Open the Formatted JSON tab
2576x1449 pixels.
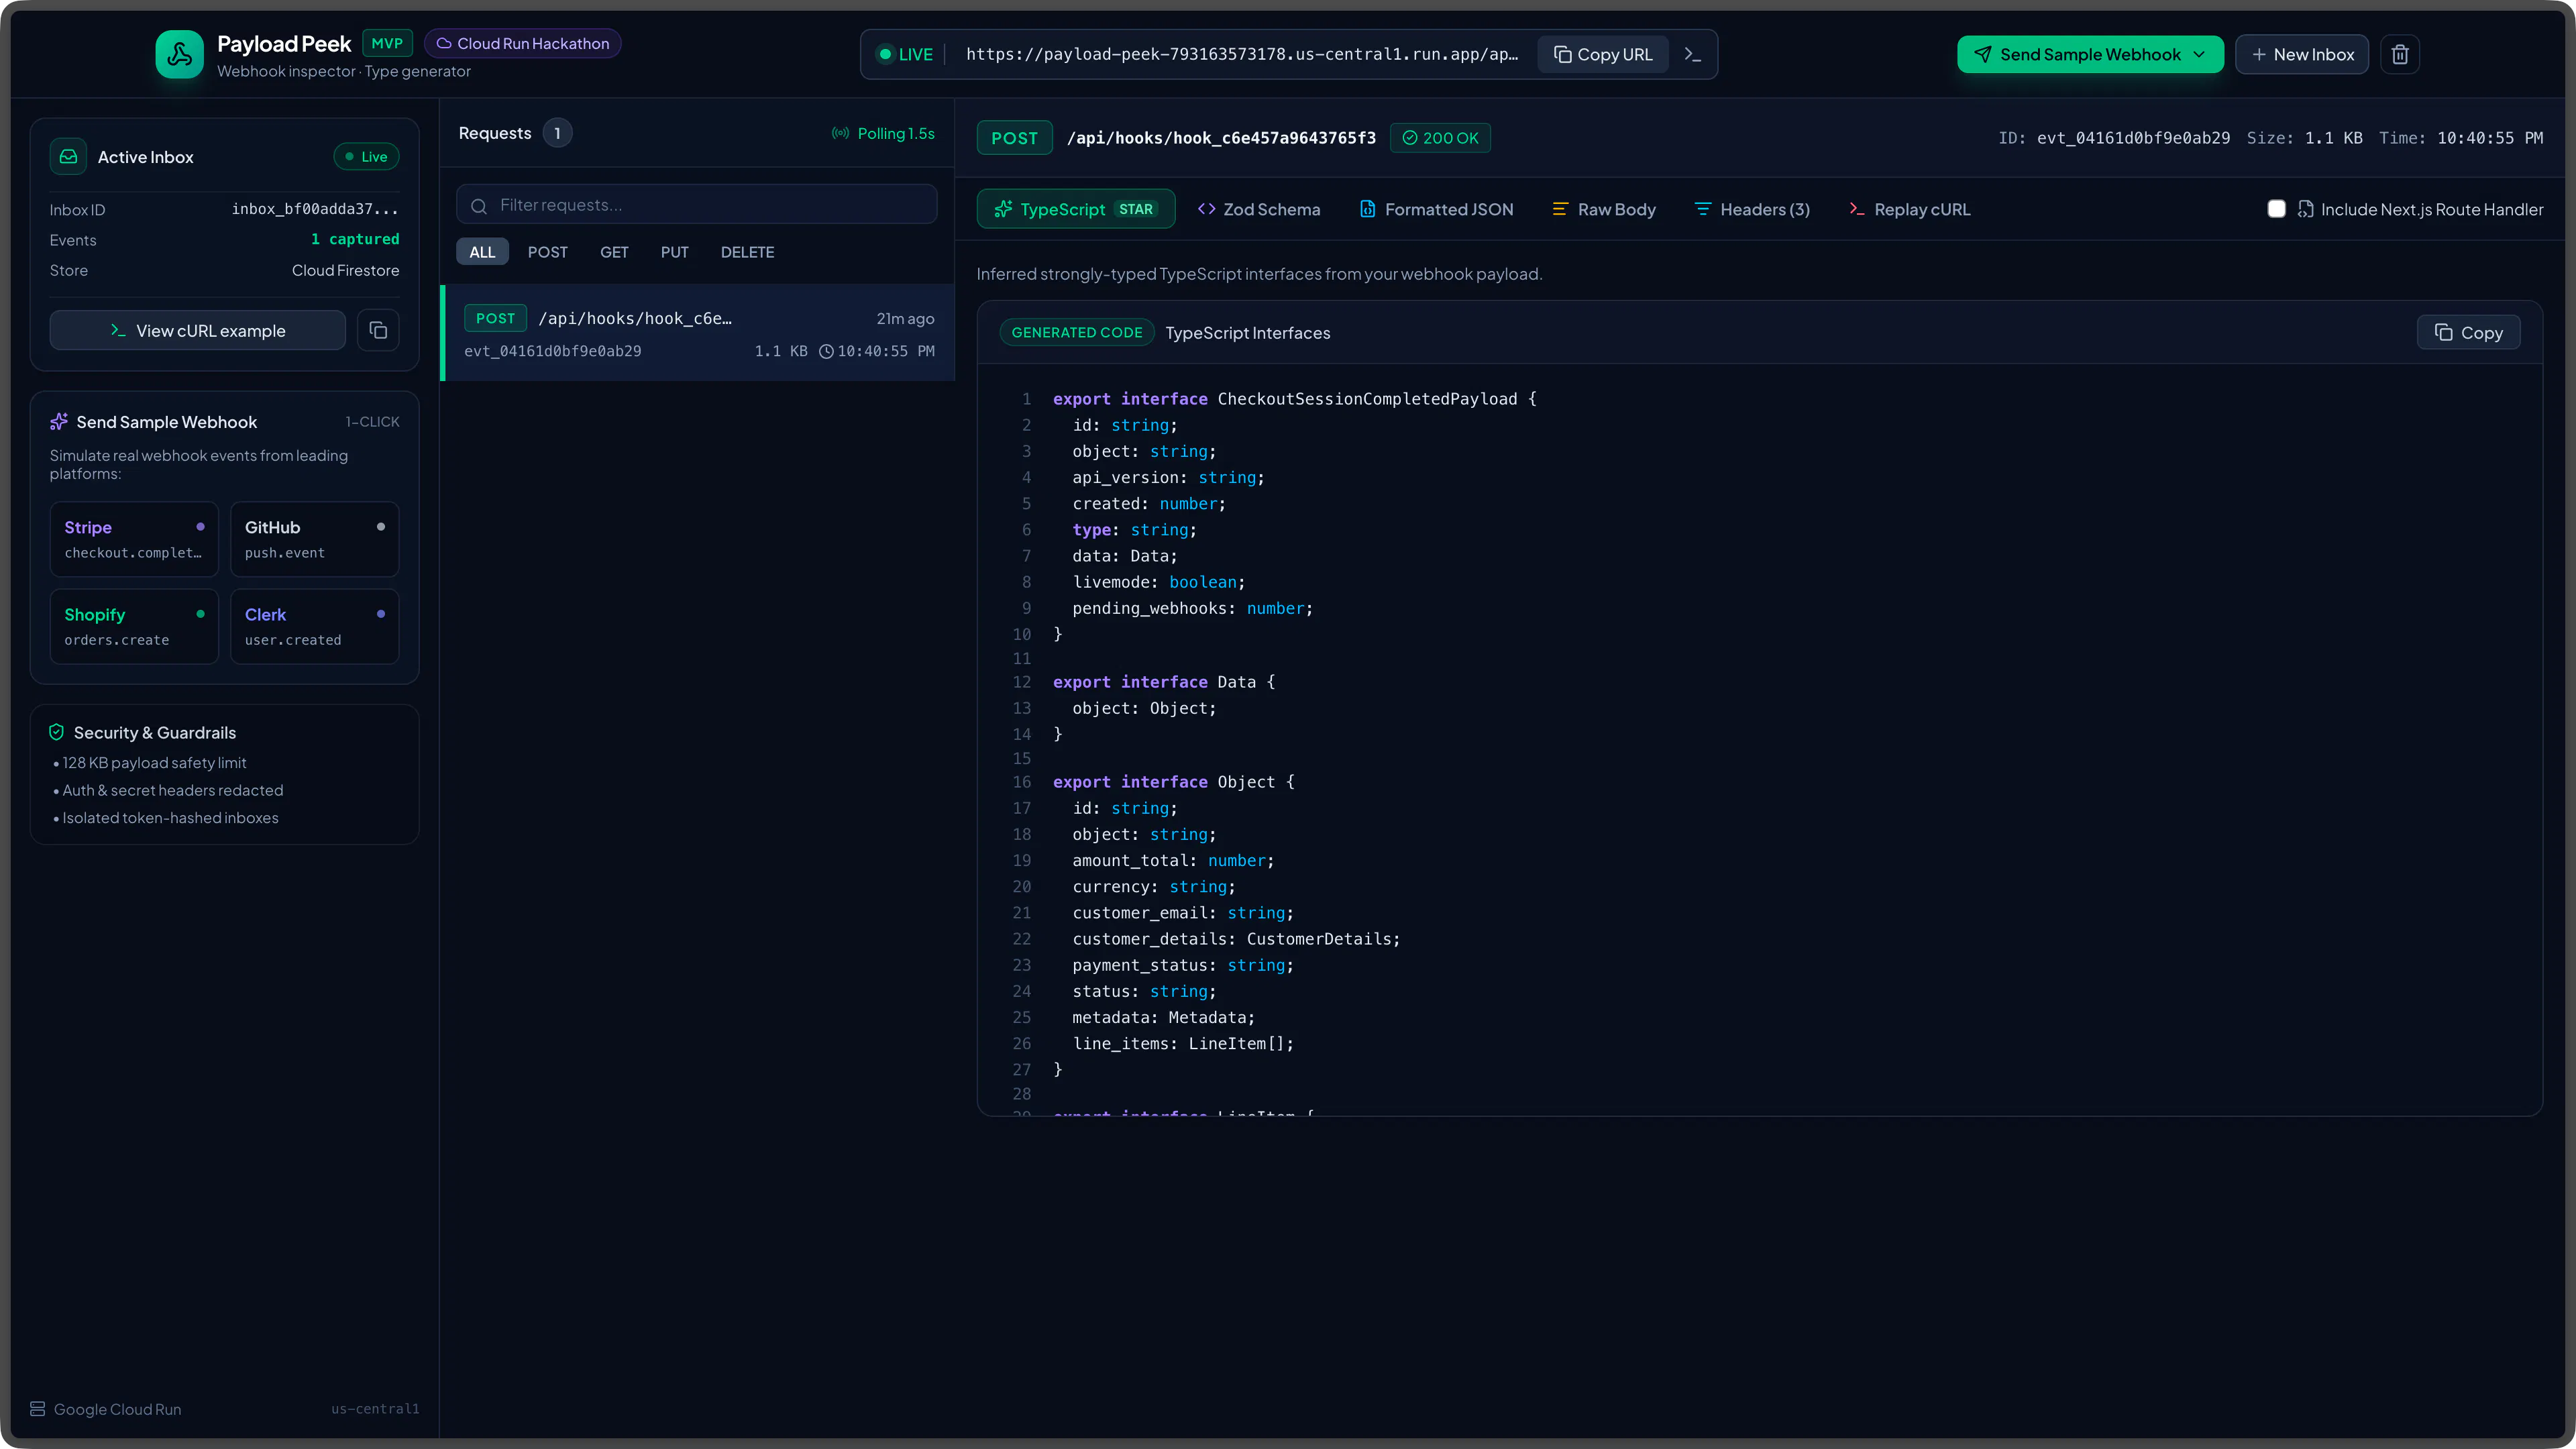(x=1436, y=209)
